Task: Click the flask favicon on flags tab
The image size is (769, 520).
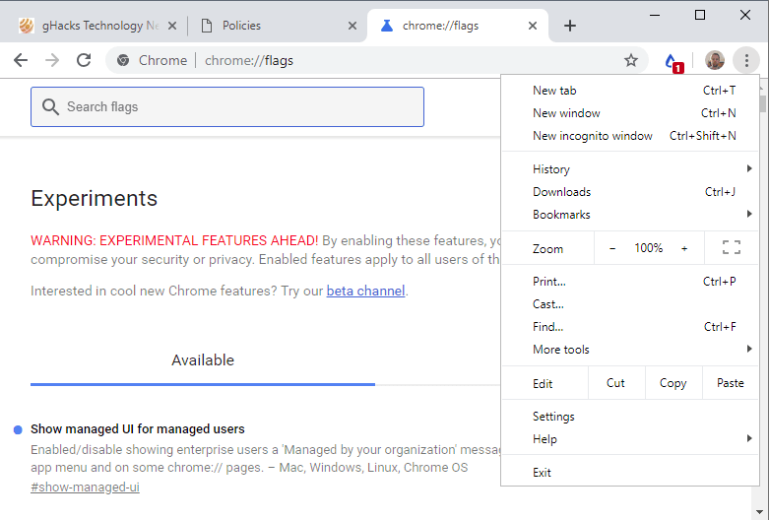Action: tap(387, 26)
